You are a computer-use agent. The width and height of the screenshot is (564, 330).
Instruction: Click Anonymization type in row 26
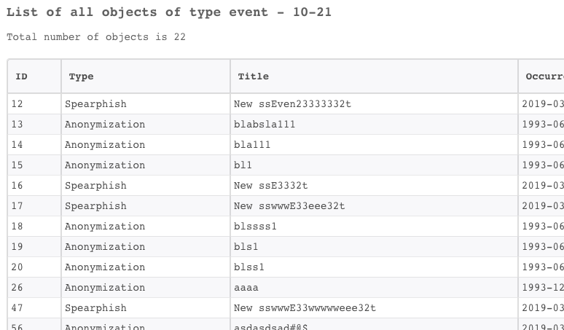(x=105, y=288)
